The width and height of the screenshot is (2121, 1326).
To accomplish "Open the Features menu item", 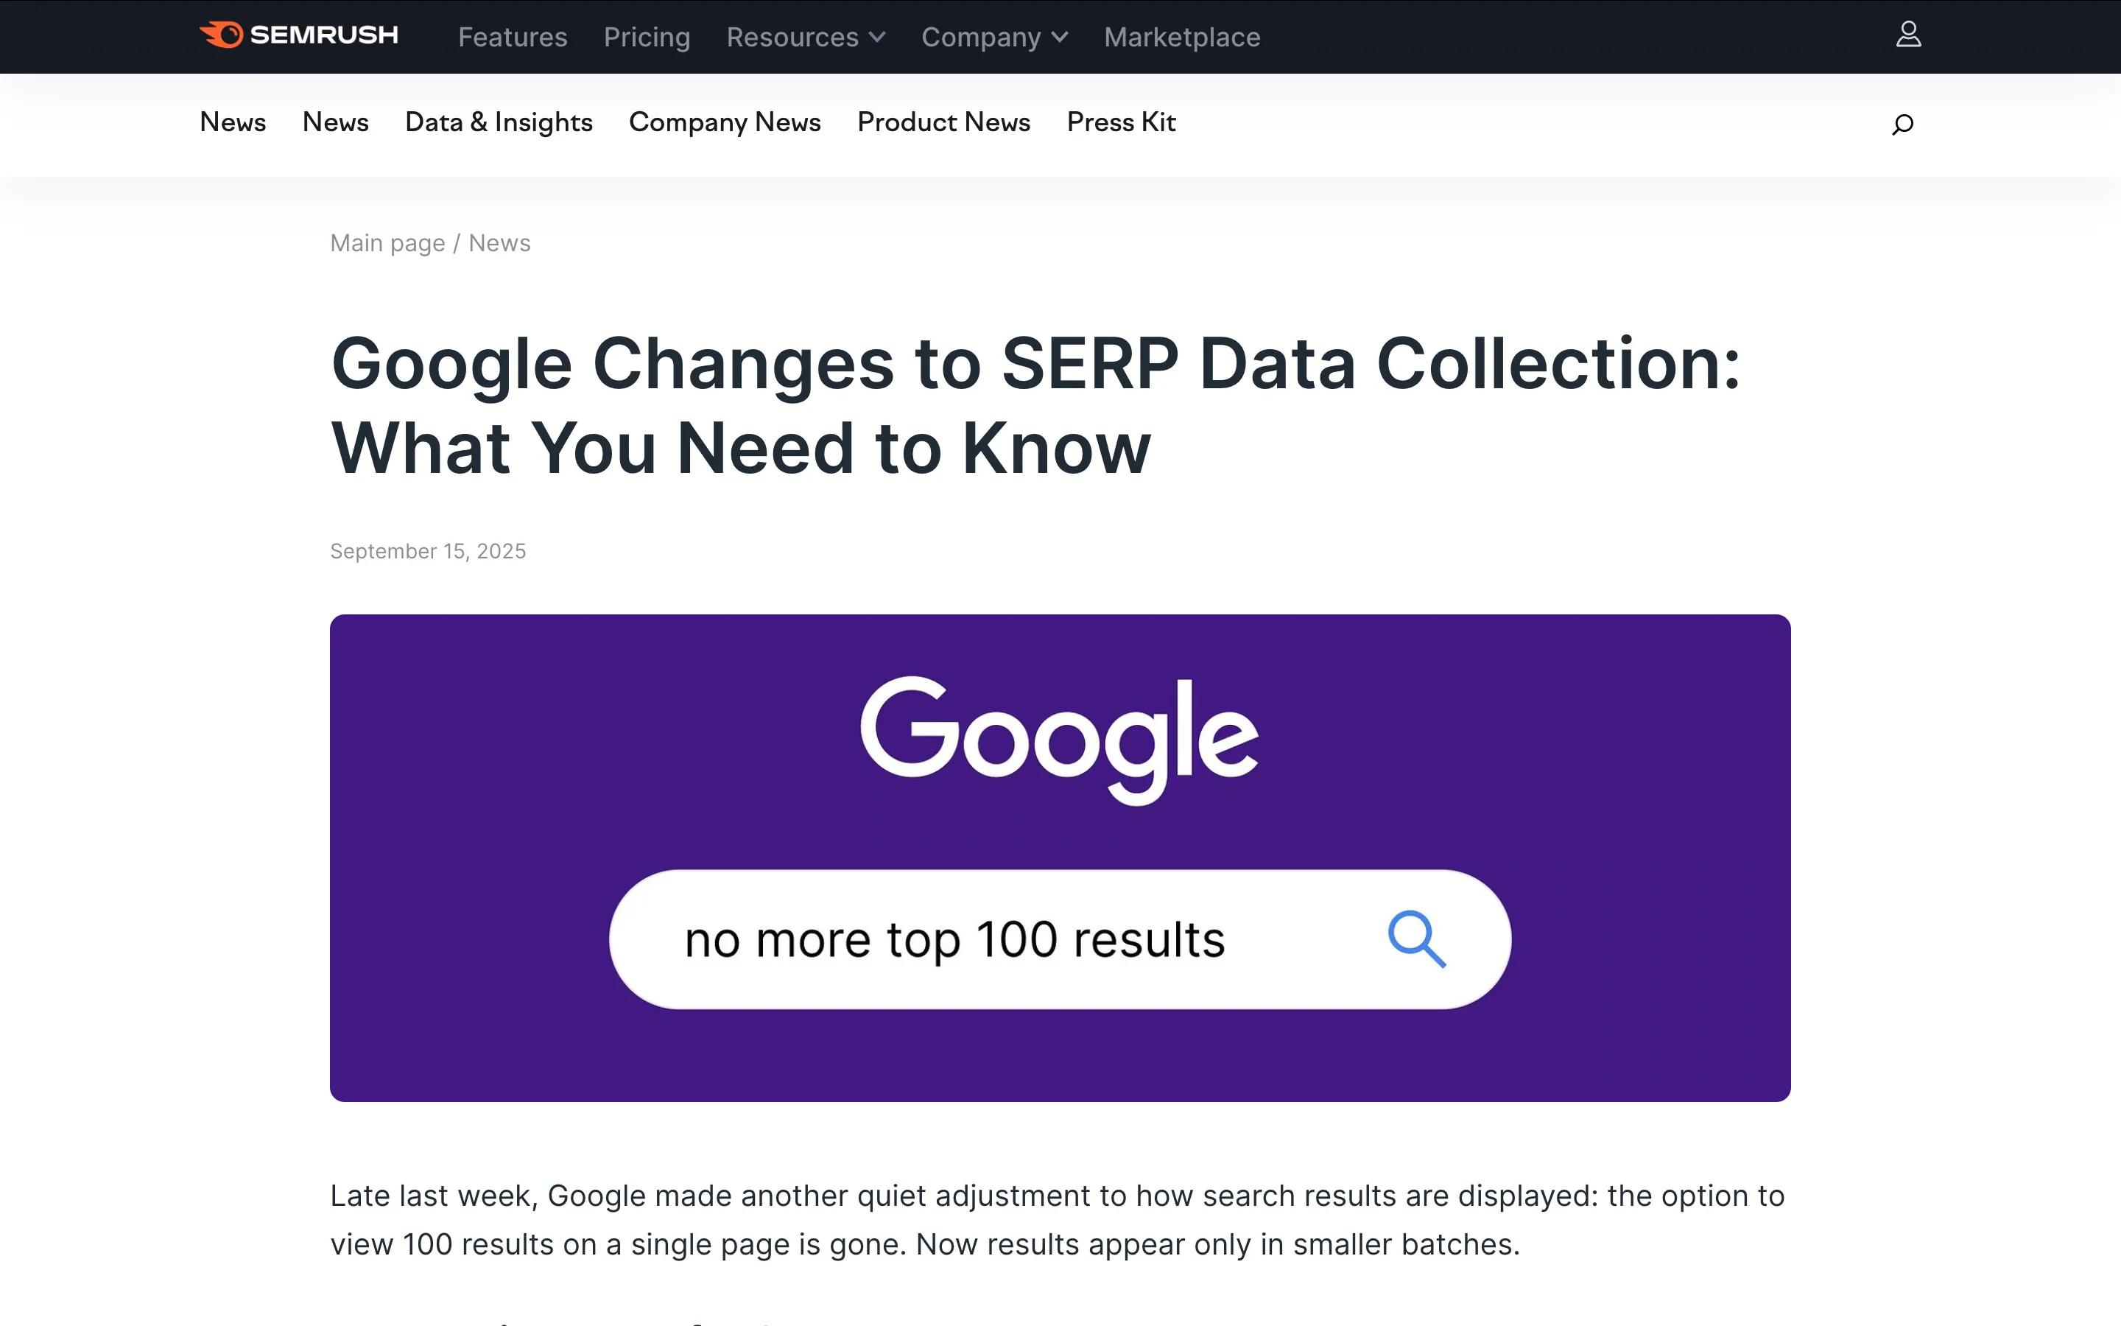I will click(513, 37).
